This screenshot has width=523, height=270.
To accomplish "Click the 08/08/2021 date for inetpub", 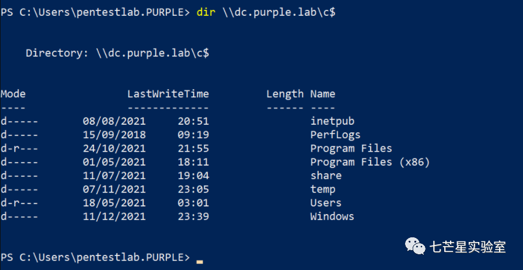I will [114, 121].
